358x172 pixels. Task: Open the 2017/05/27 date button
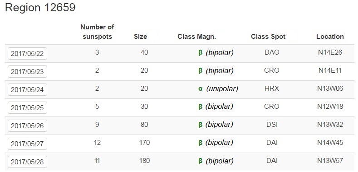click(x=27, y=144)
